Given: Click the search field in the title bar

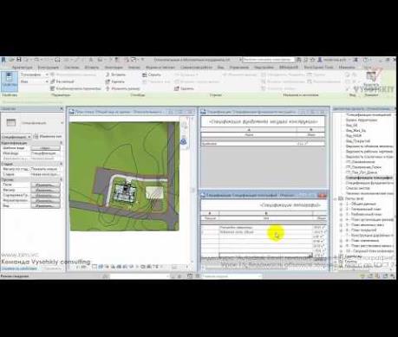Looking at the screenshot, I should (x=268, y=60).
